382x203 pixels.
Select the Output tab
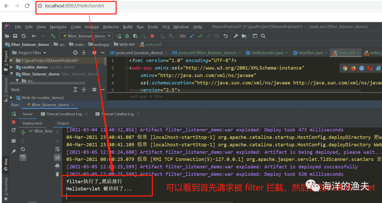pos(63,123)
